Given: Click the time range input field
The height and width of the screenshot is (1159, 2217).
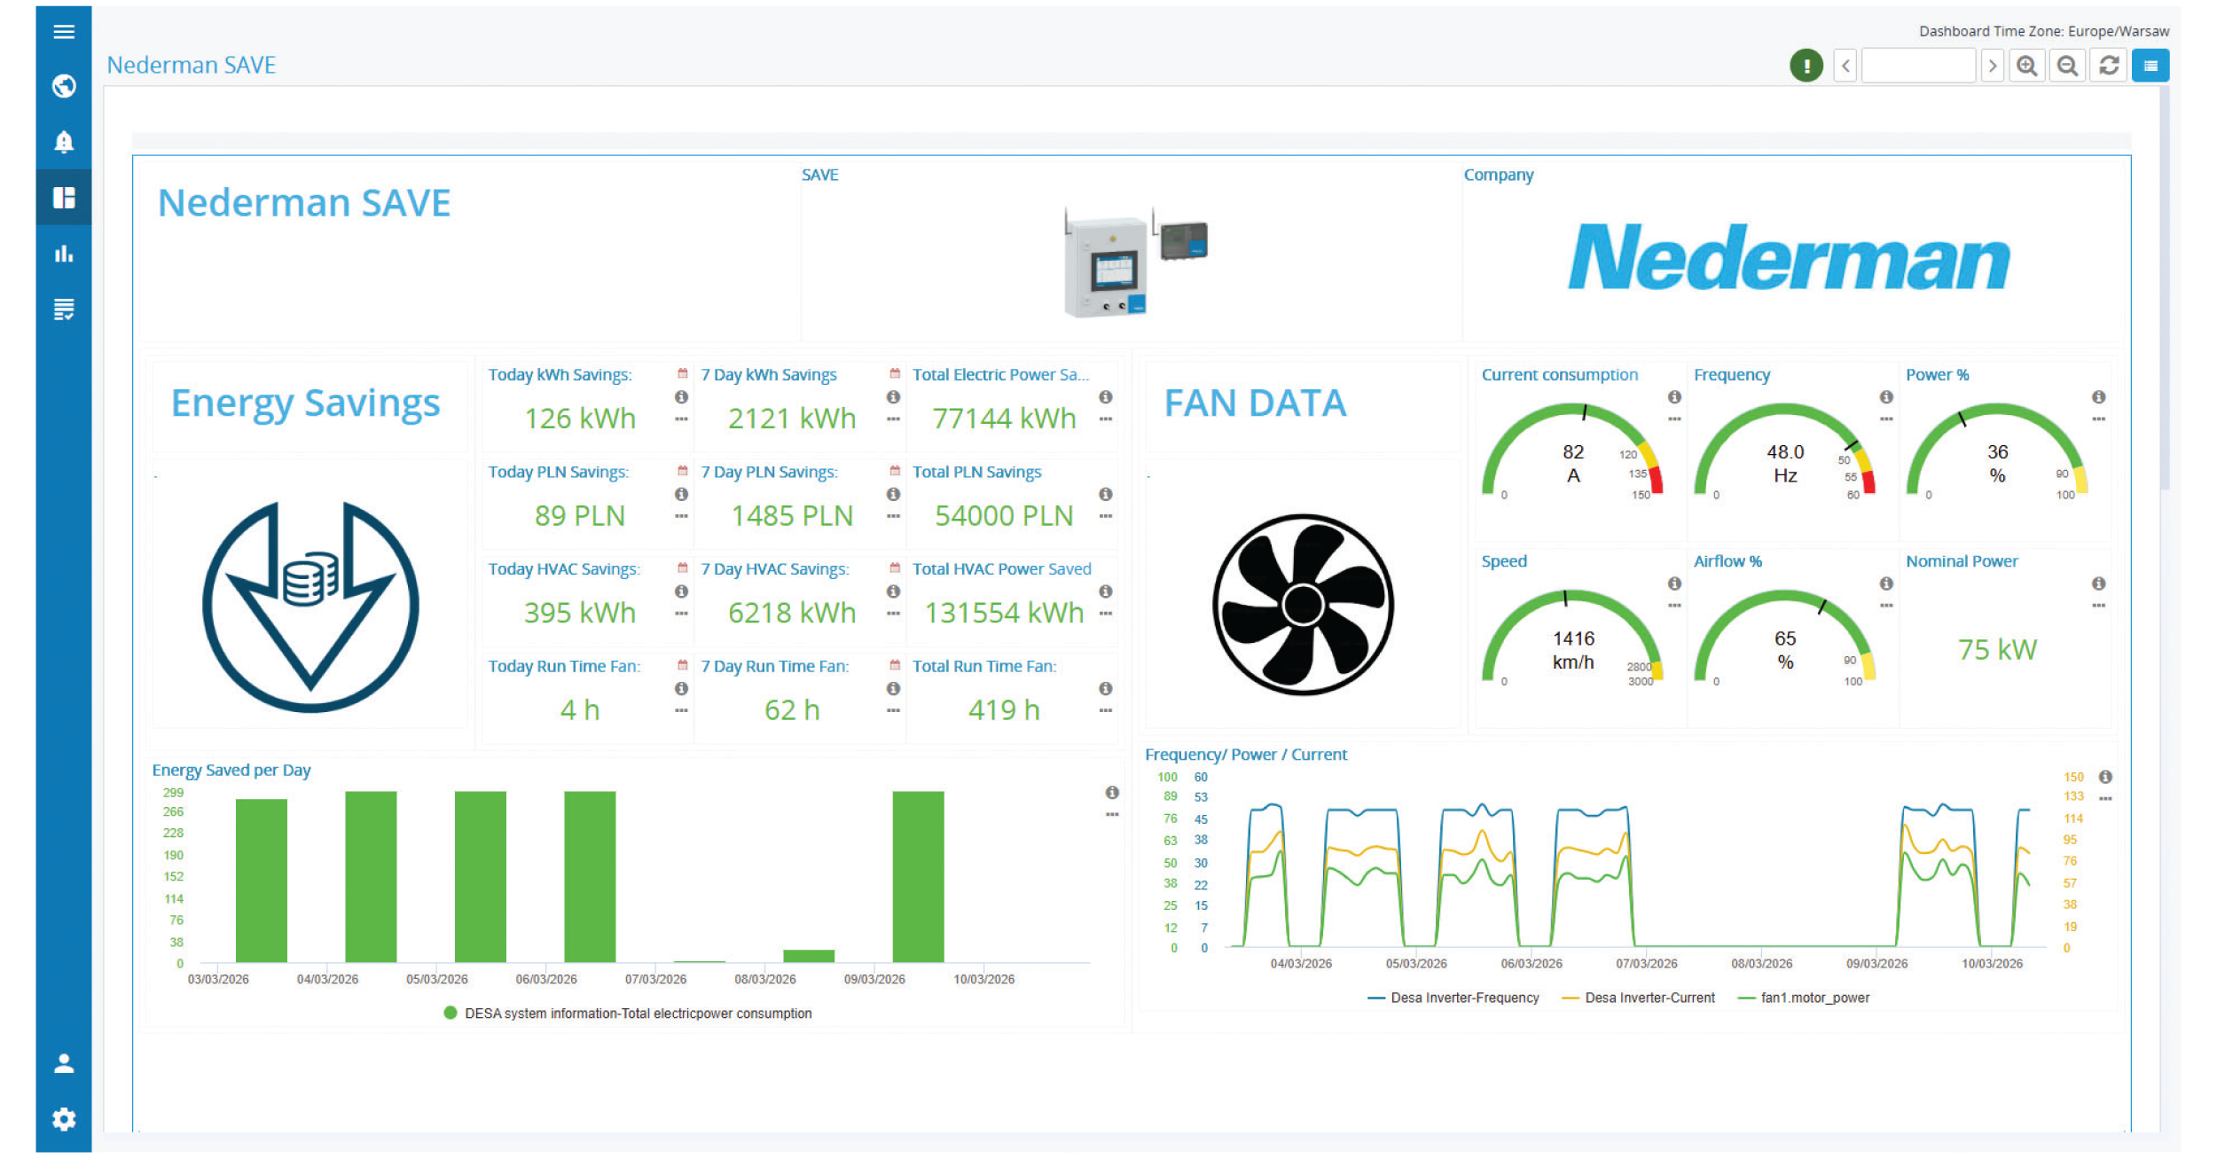Looking at the screenshot, I should point(1918,66).
